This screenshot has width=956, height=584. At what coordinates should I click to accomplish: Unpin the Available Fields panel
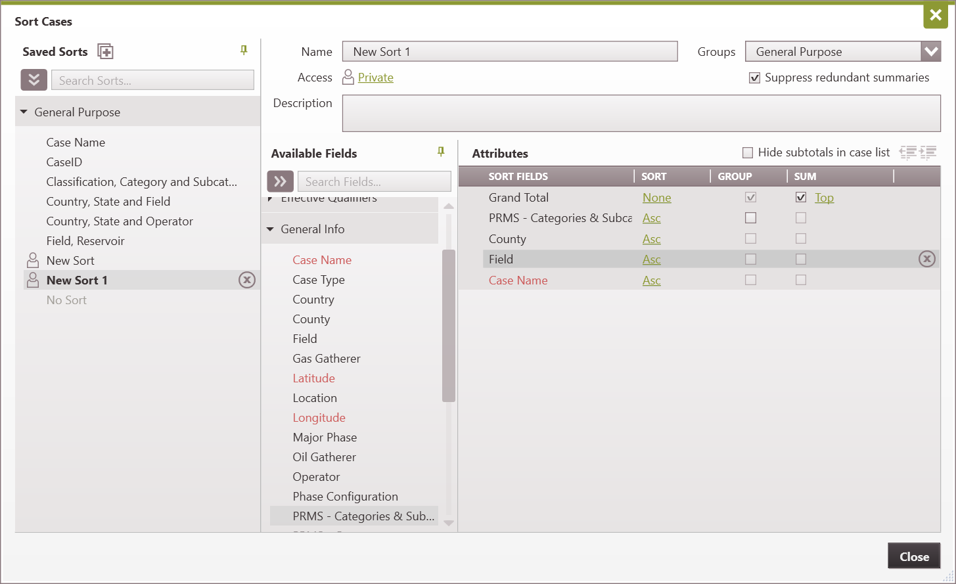point(440,152)
